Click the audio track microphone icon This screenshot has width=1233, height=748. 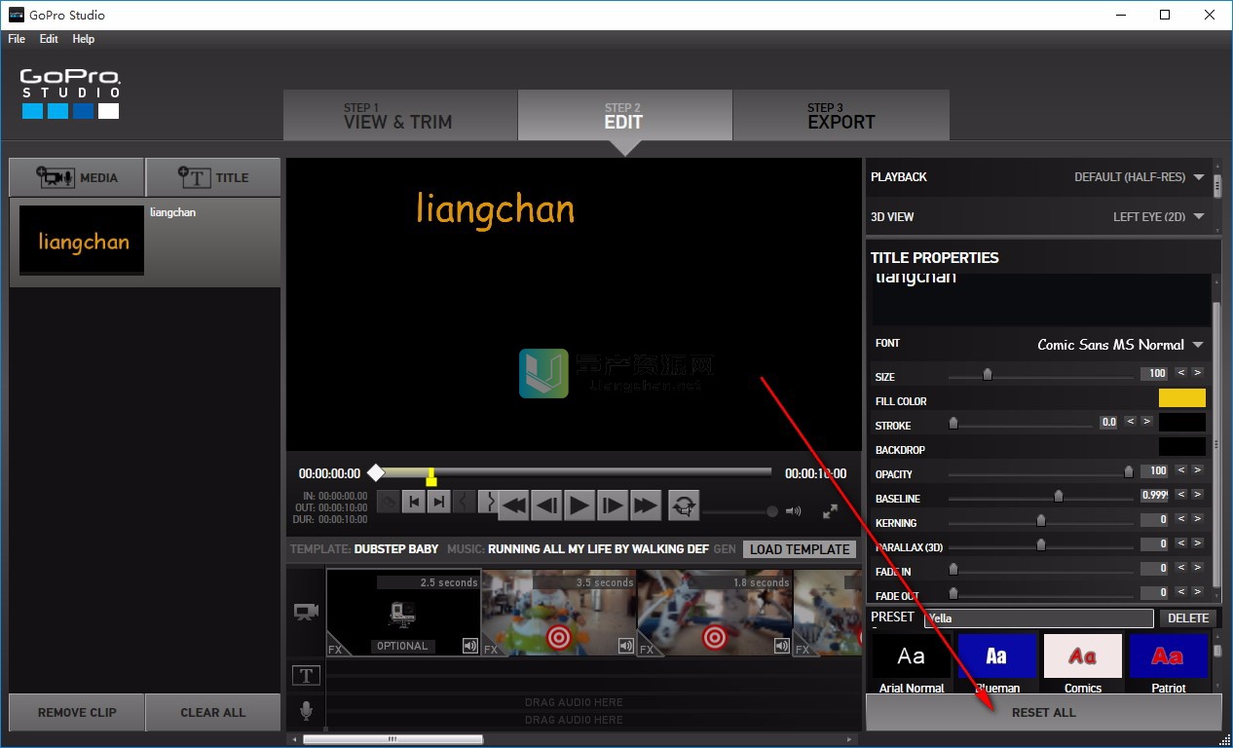307,711
